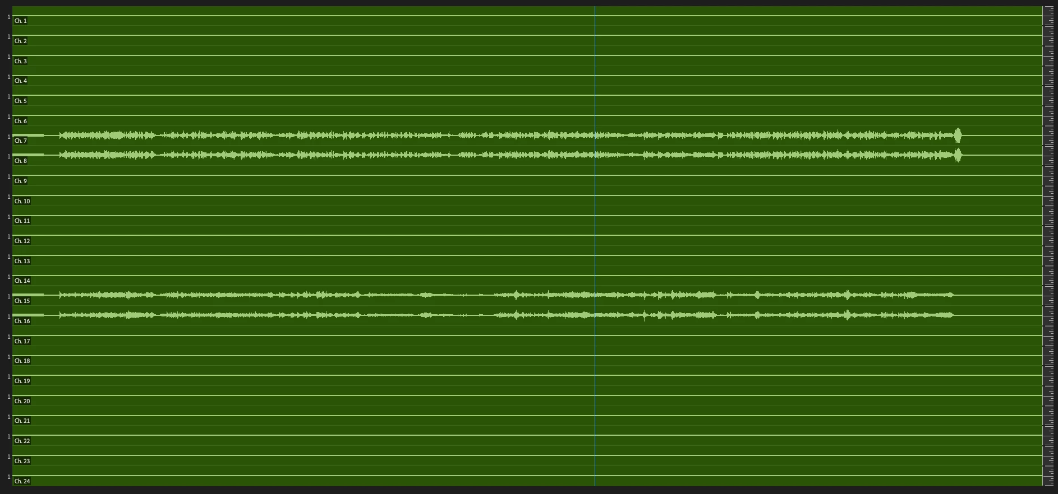
Task: Click the amplitude ruler beside Ch. 1
Action: pos(1048,16)
